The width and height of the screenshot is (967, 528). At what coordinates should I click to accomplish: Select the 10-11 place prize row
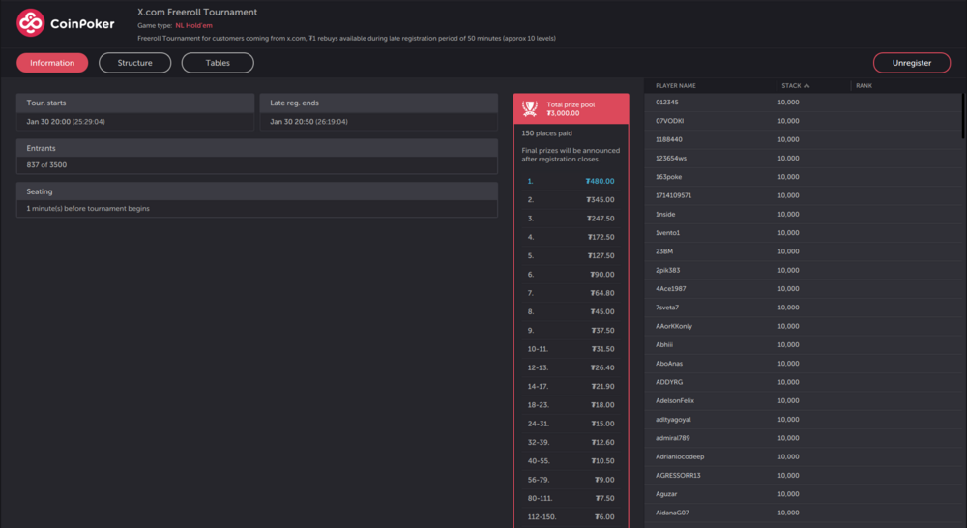pyautogui.click(x=571, y=349)
